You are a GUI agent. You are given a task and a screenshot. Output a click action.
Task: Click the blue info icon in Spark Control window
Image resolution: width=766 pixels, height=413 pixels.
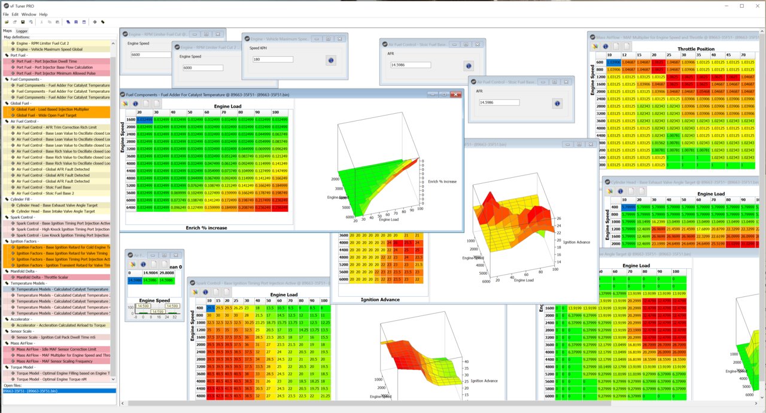(x=204, y=291)
